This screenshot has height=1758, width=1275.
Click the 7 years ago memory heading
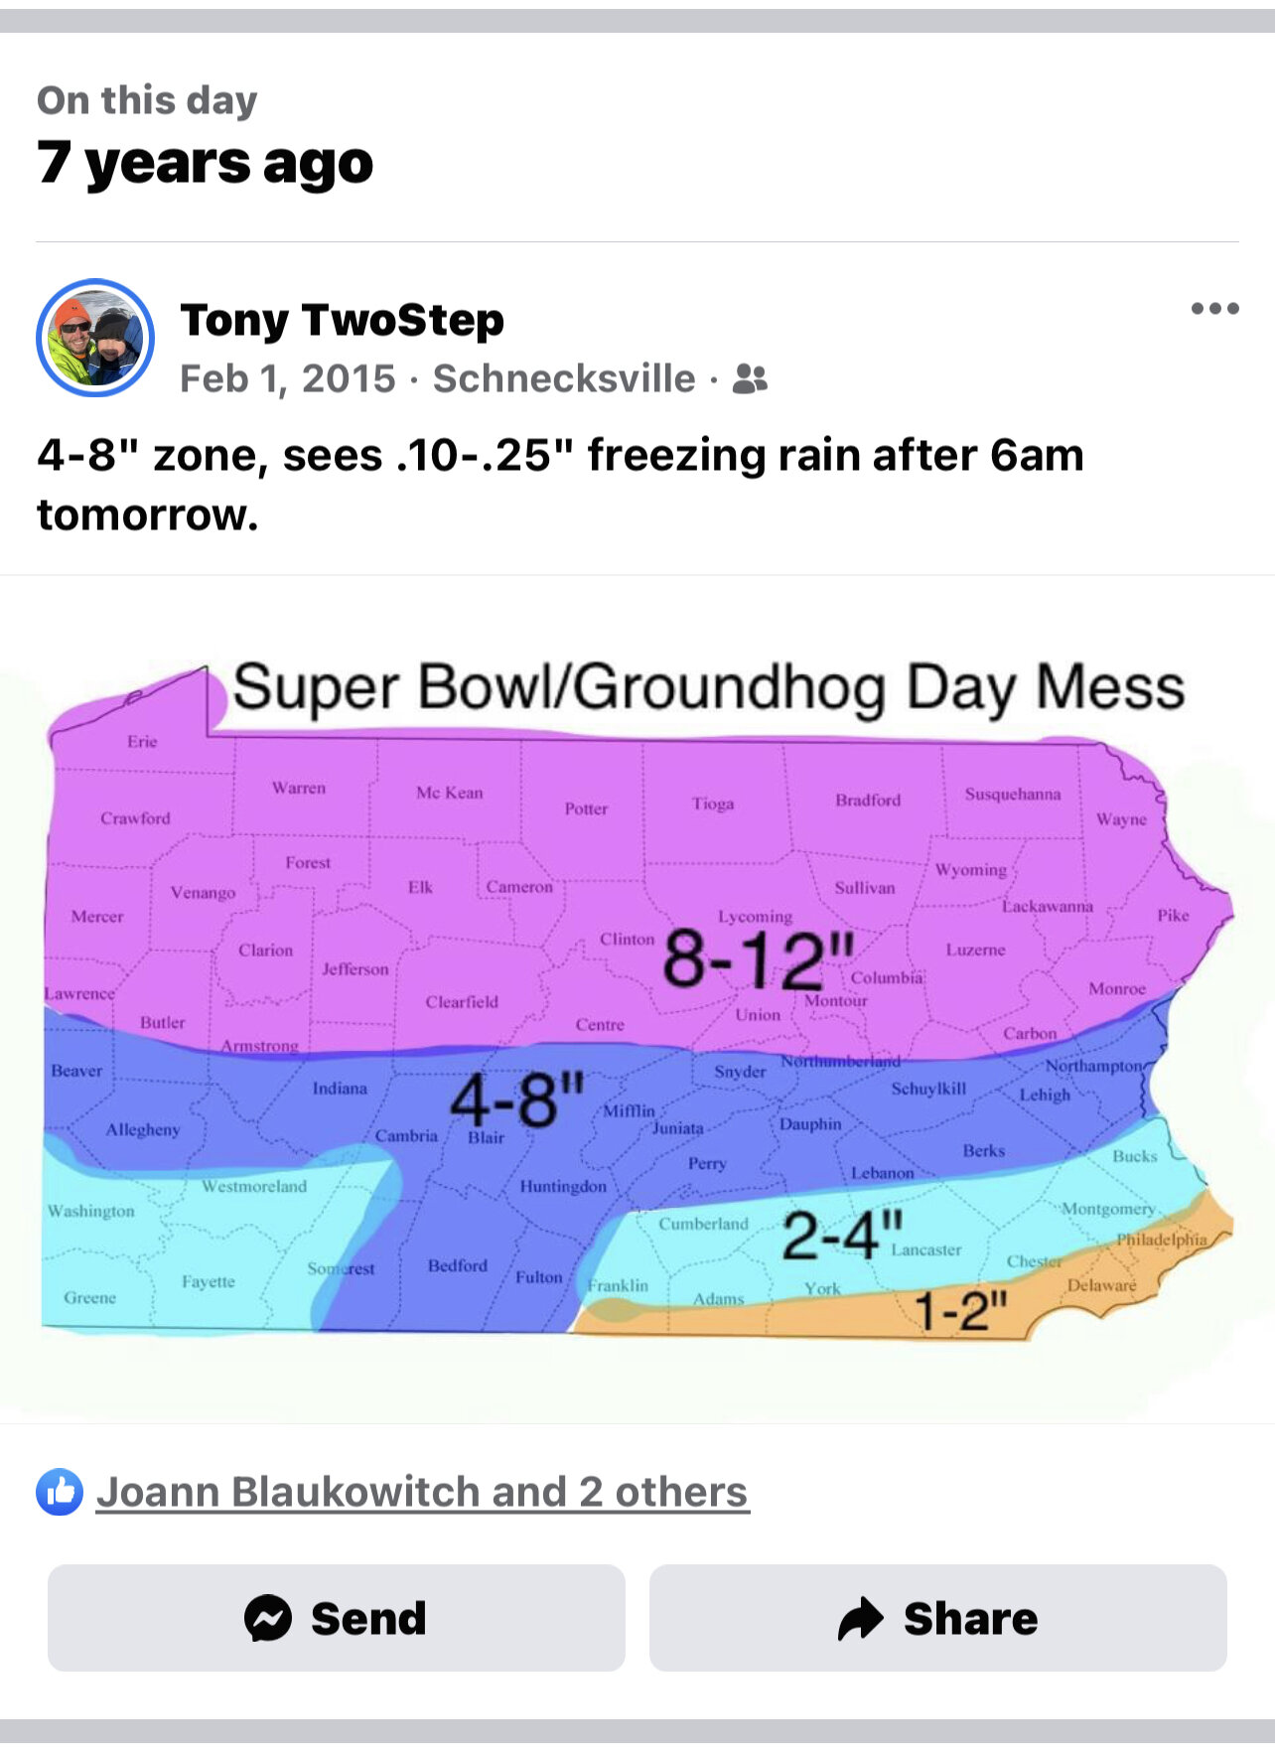tap(205, 163)
